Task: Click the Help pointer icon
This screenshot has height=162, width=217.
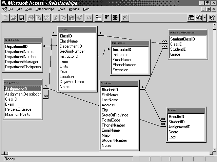Action: pos(212,18)
